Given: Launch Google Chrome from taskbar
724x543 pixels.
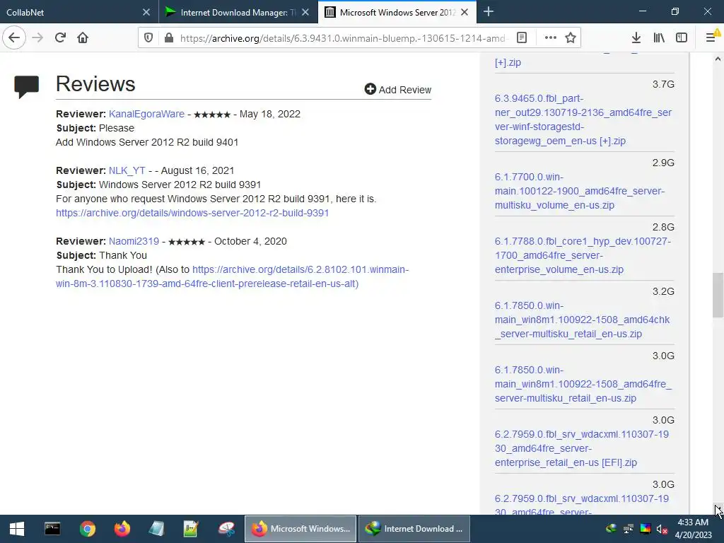Looking at the screenshot, I should pyautogui.click(x=87, y=529).
